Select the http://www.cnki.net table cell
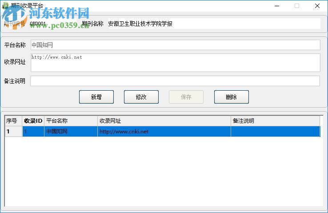This screenshot has height=213, width=328. (164, 131)
